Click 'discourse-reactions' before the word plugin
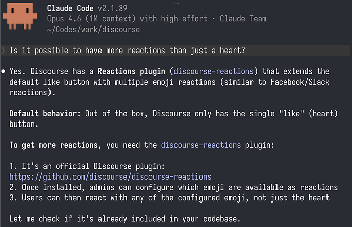Screen dimensions: 352x227 [200, 145]
